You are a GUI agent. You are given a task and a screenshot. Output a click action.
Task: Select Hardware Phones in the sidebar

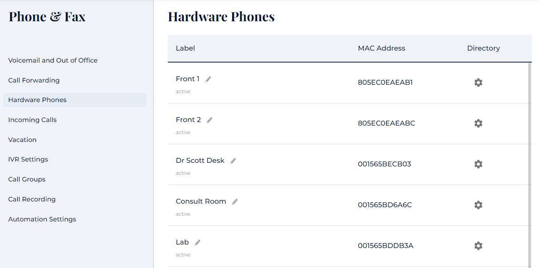pos(37,100)
